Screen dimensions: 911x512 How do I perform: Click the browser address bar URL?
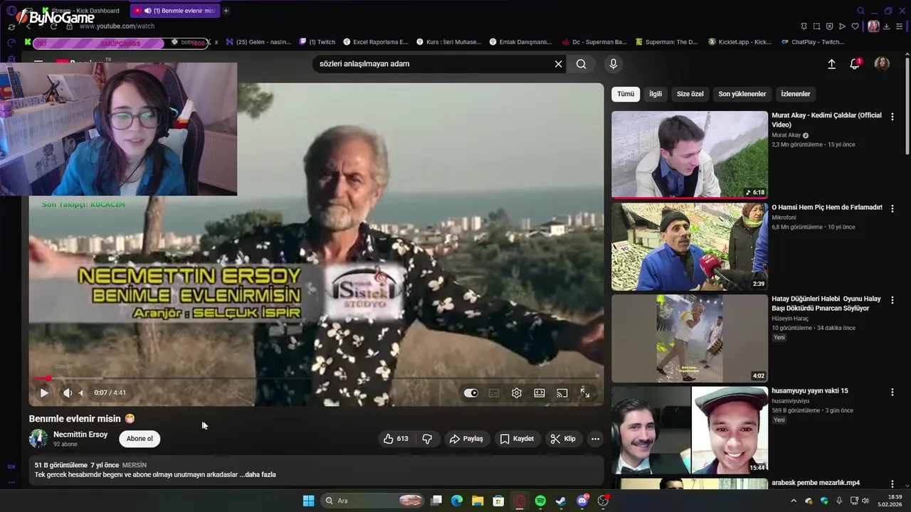[117, 26]
